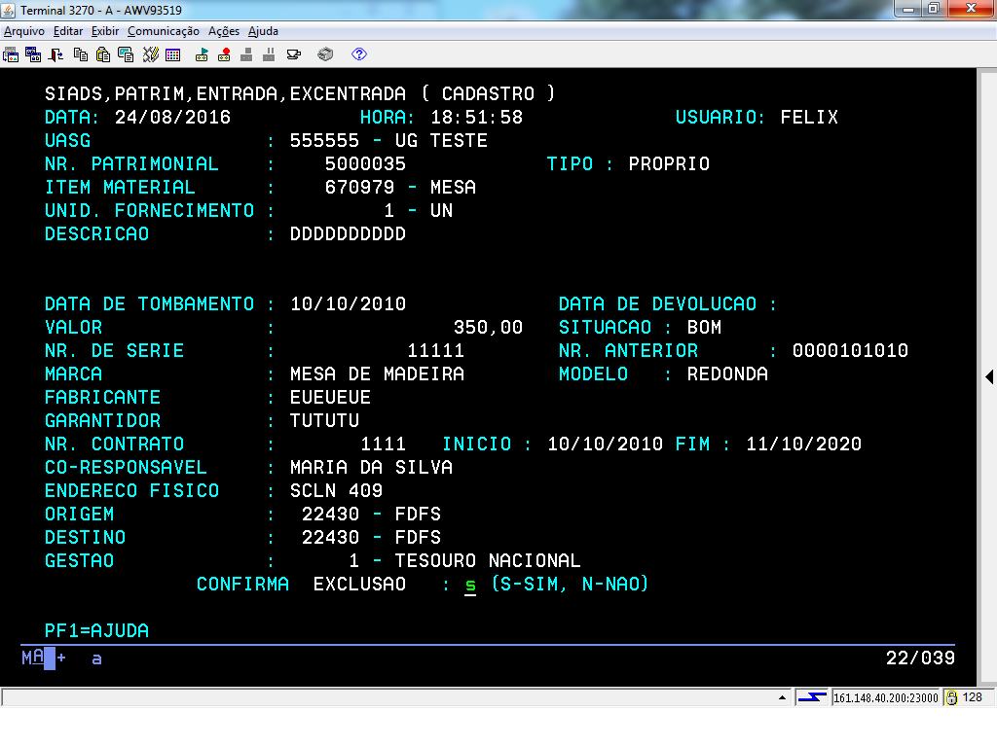Click the USUARIO value FELIX

point(809,118)
